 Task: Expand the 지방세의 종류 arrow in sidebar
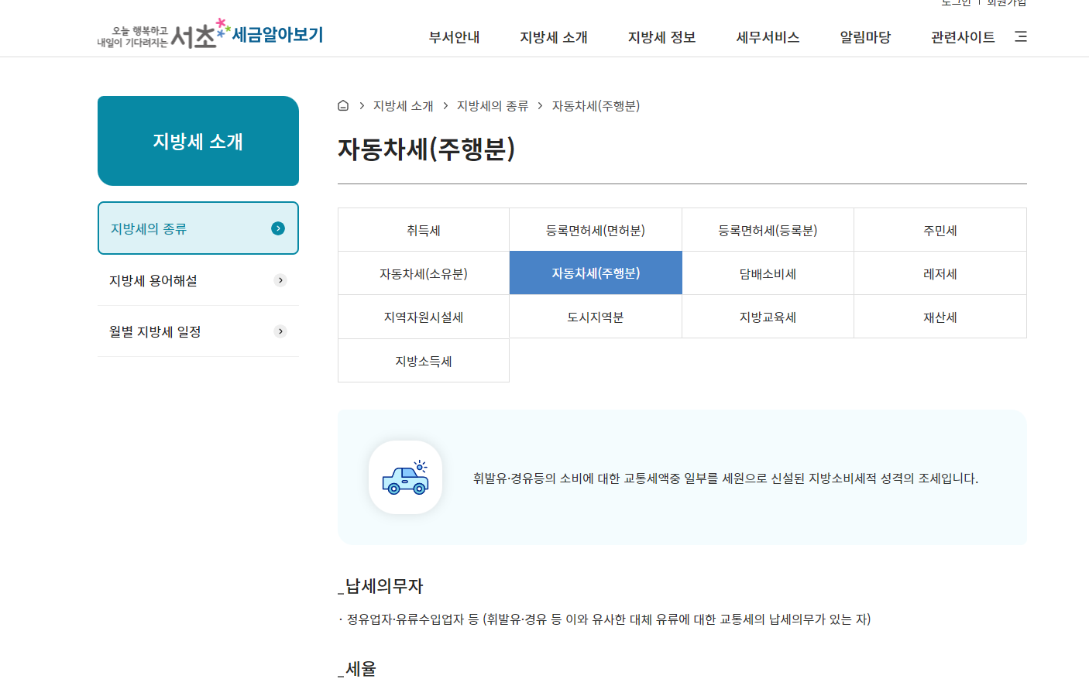click(x=278, y=228)
